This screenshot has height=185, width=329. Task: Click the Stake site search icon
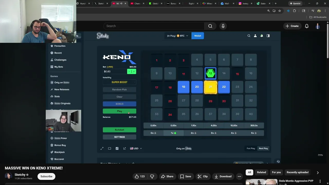point(249,36)
